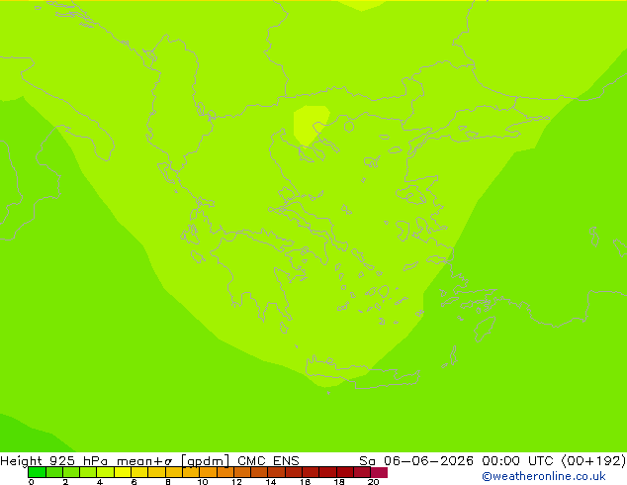Click the amber legend swatch starting at 8
Viewport: 627px width, 485px height.
click(x=173, y=472)
